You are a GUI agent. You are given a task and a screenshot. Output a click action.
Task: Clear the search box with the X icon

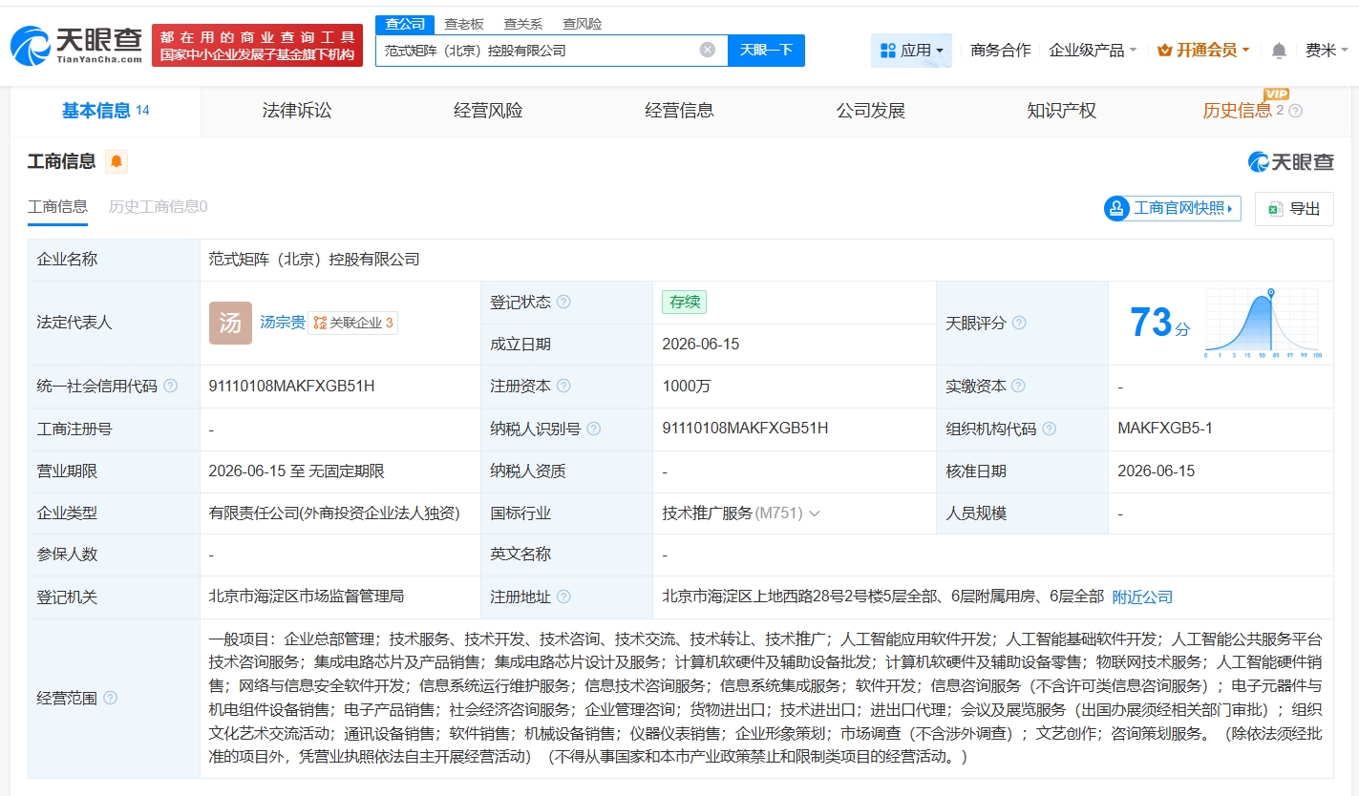point(708,50)
